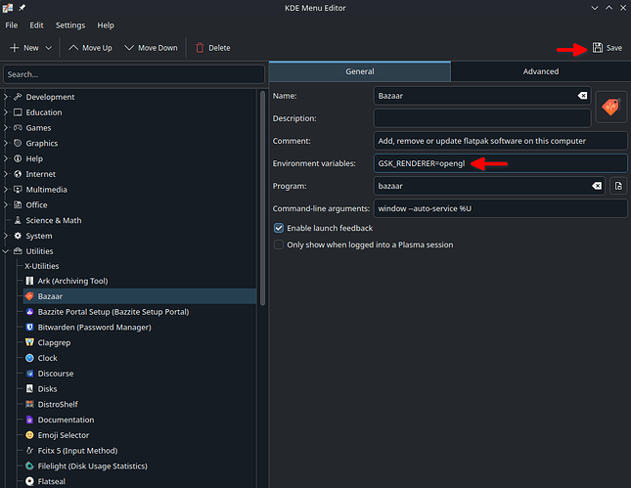631x488 pixels.
Task: Toggle Enable launch feedback checkbox
Action: [279, 228]
